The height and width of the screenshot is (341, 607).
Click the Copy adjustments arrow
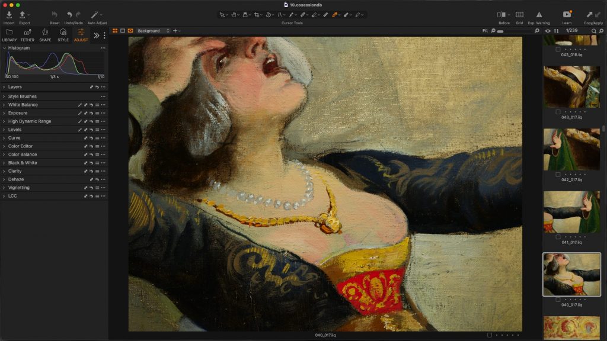coord(589,14)
